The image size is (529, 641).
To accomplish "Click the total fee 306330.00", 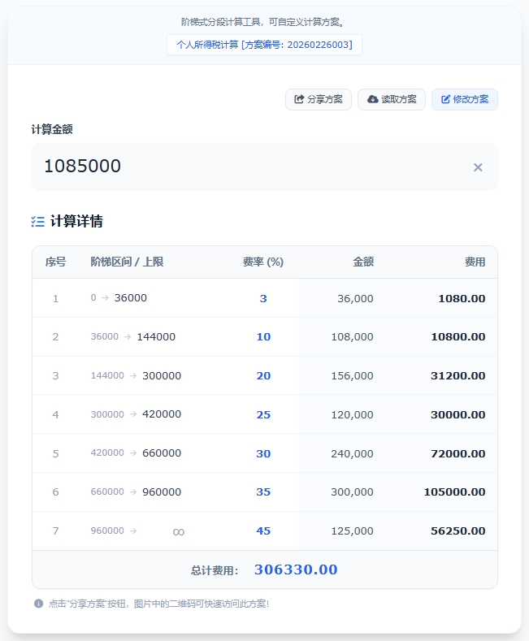I will pos(296,570).
